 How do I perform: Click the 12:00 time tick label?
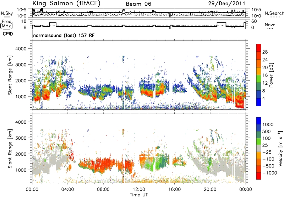tap(139, 190)
